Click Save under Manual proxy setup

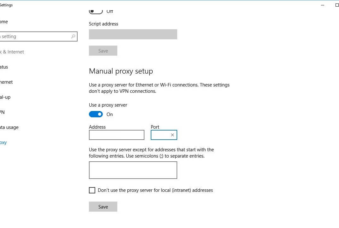pyautogui.click(x=103, y=207)
